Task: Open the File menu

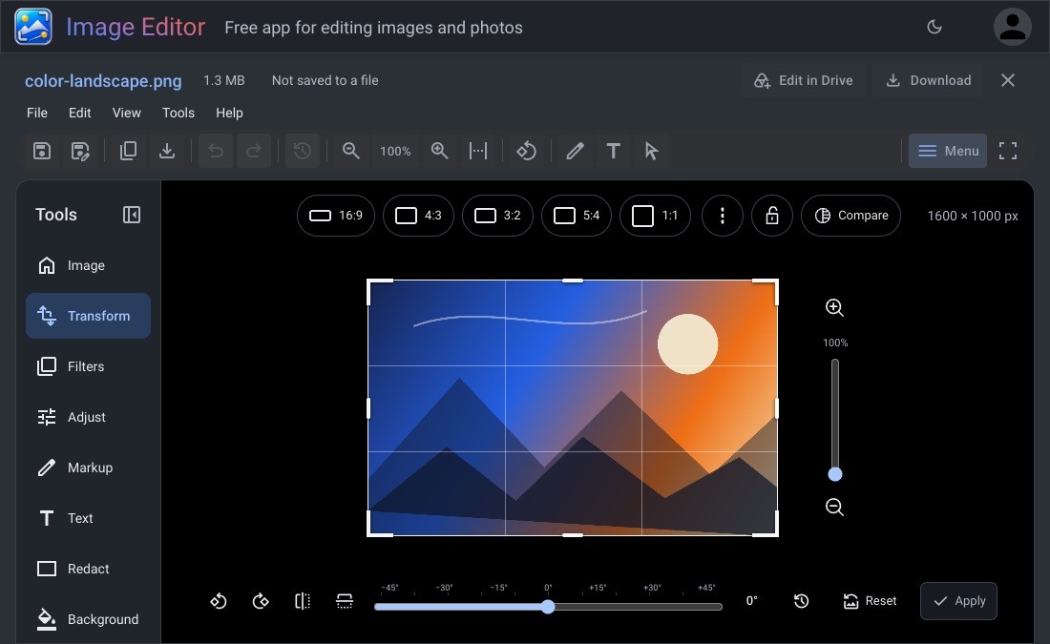Action: click(37, 113)
